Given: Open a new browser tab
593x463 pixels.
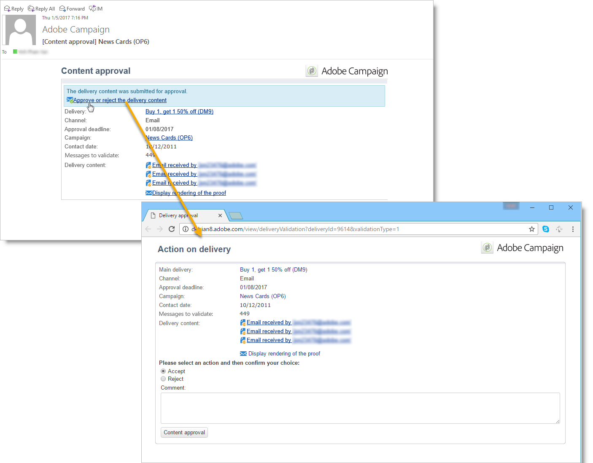Looking at the screenshot, I should tap(236, 216).
